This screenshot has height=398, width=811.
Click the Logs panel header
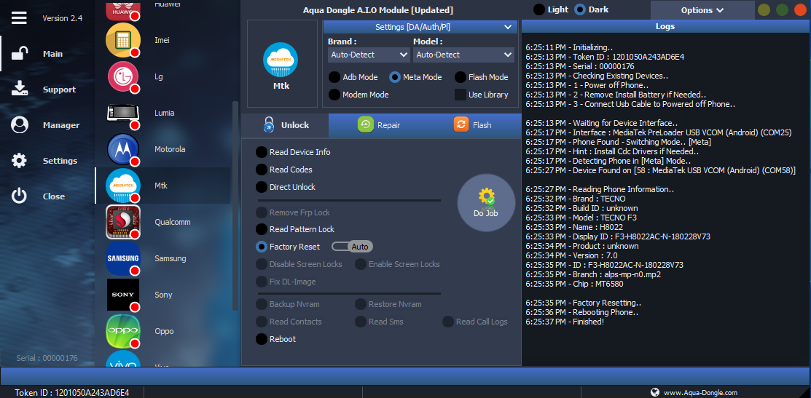tap(665, 26)
